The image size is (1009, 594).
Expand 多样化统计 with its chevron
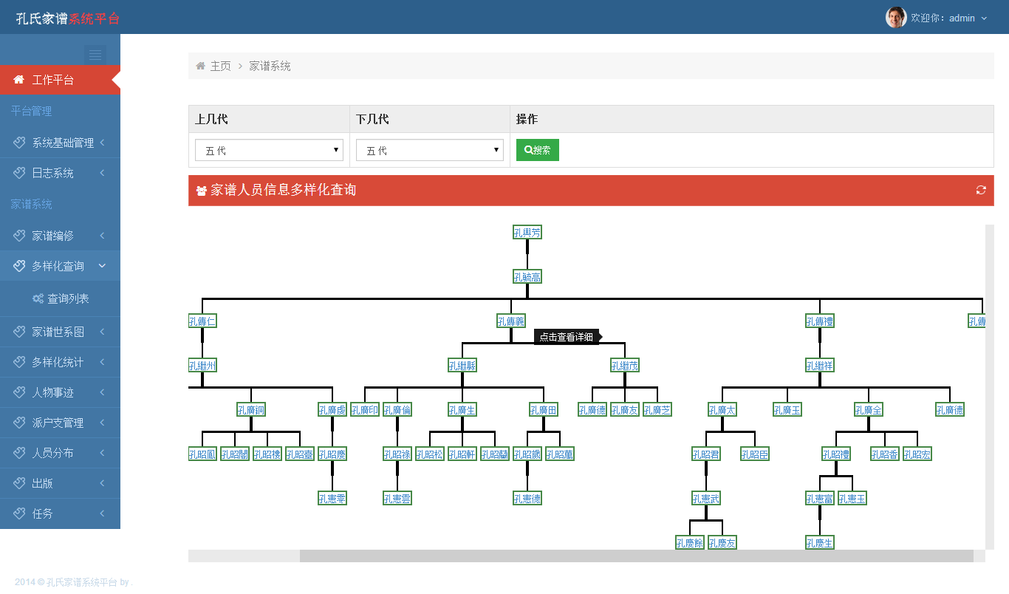pyautogui.click(x=102, y=362)
